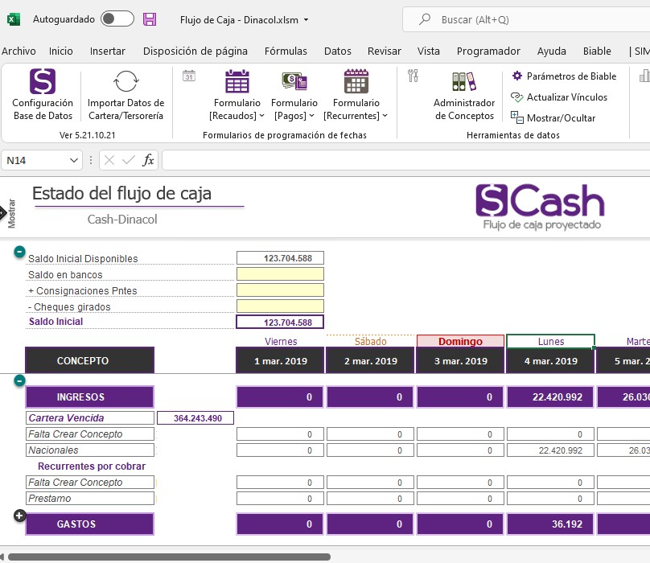Click the Excel application icon
The width and height of the screenshot is (650, 563).
click(x=13, y=19)
